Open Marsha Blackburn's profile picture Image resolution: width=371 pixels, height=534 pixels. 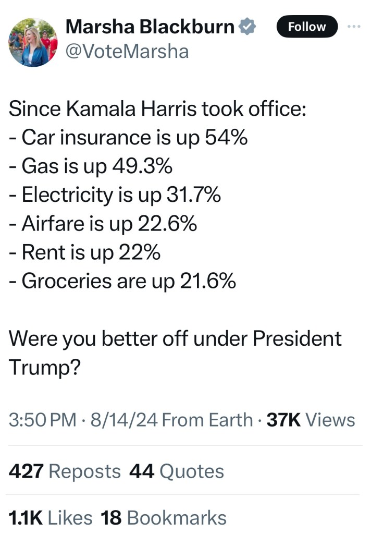point(33,43)
